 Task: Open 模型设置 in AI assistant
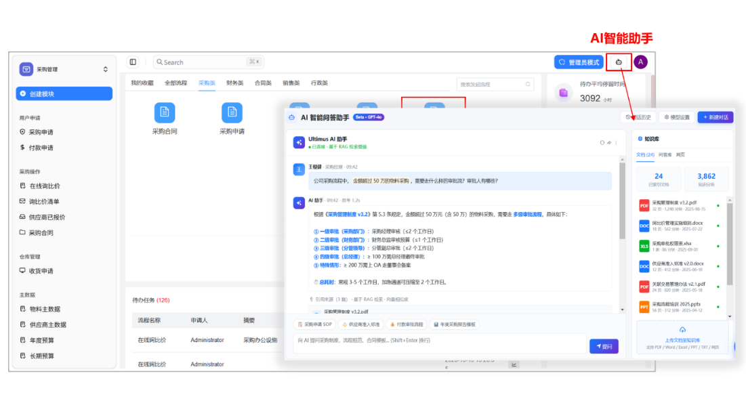coord(676,117)
